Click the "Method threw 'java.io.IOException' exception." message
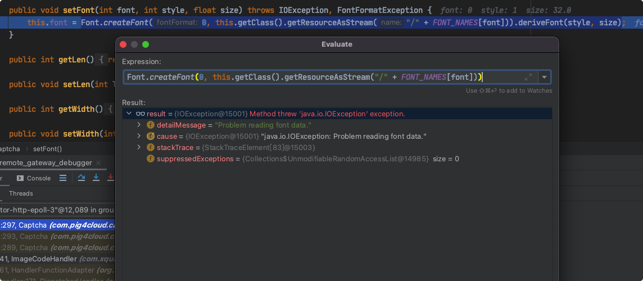The image size is (643, 281). 327,114
